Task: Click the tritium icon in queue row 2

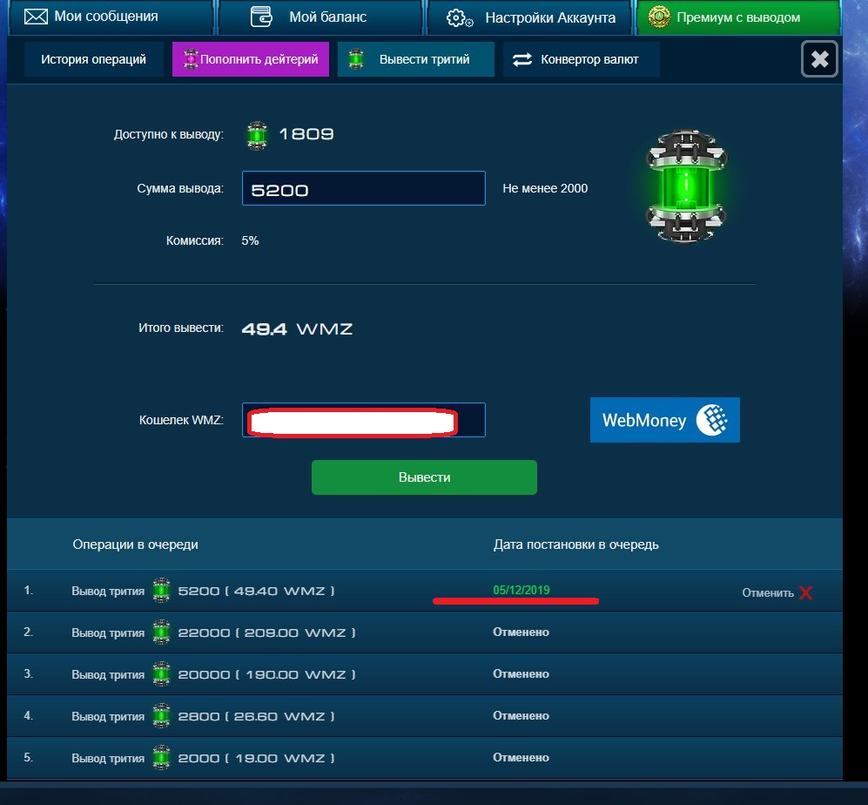Action: (x=161, y=632)
